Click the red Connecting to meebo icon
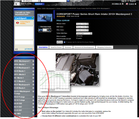139x119 pixels. click(x=18, y=23)
